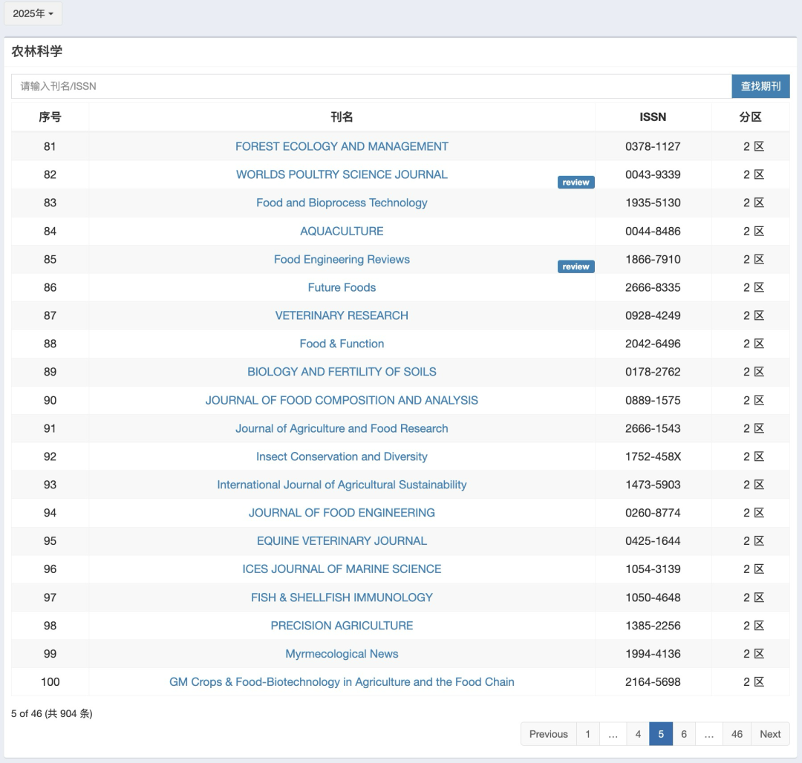
Task: Open Myrmecological News journal link
Action: (342, 654)
